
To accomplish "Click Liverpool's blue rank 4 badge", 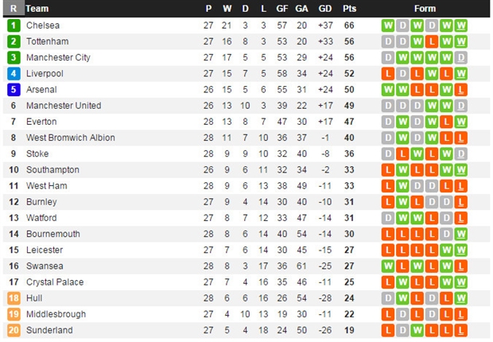I will coord(14,73).
